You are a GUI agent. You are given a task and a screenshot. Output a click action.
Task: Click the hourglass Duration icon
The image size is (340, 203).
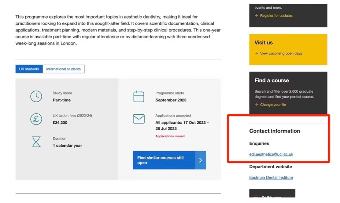tap(36, 142)
